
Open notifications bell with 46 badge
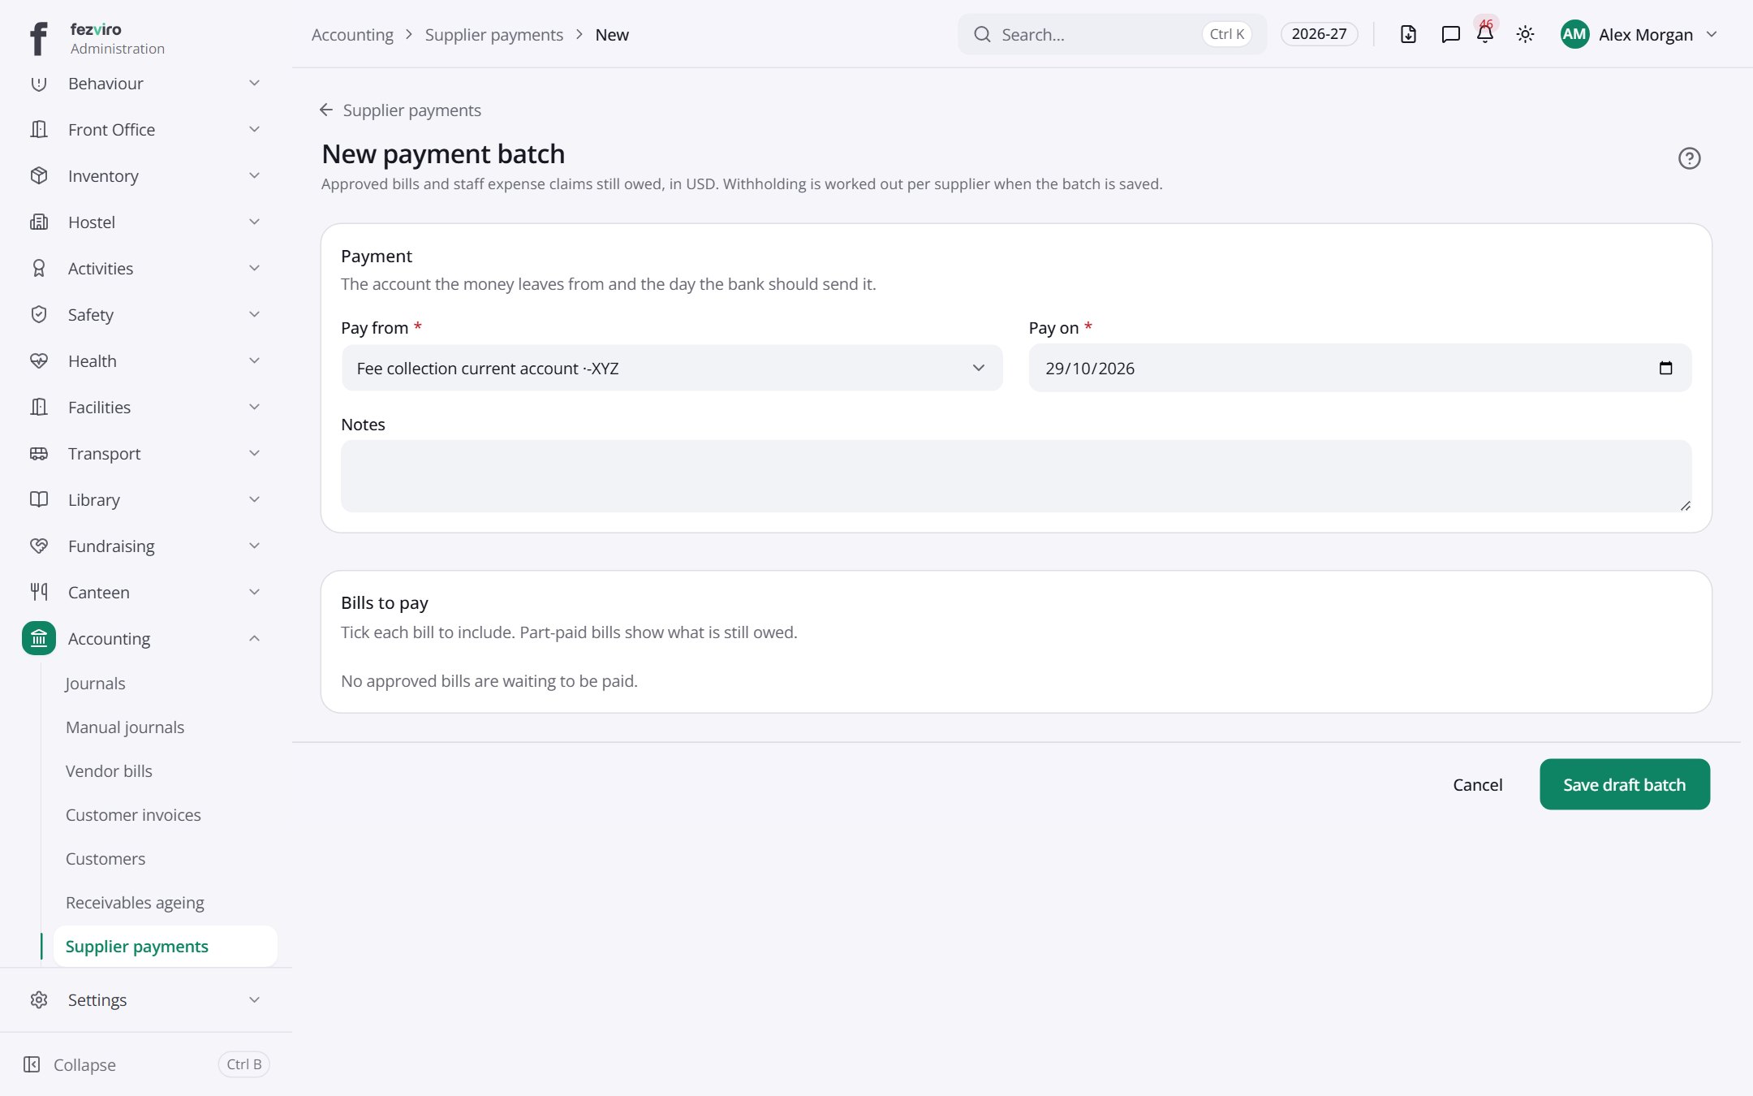pyautogui.click(x=1485, y=32)
